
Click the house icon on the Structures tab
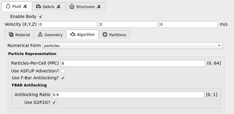72,6
